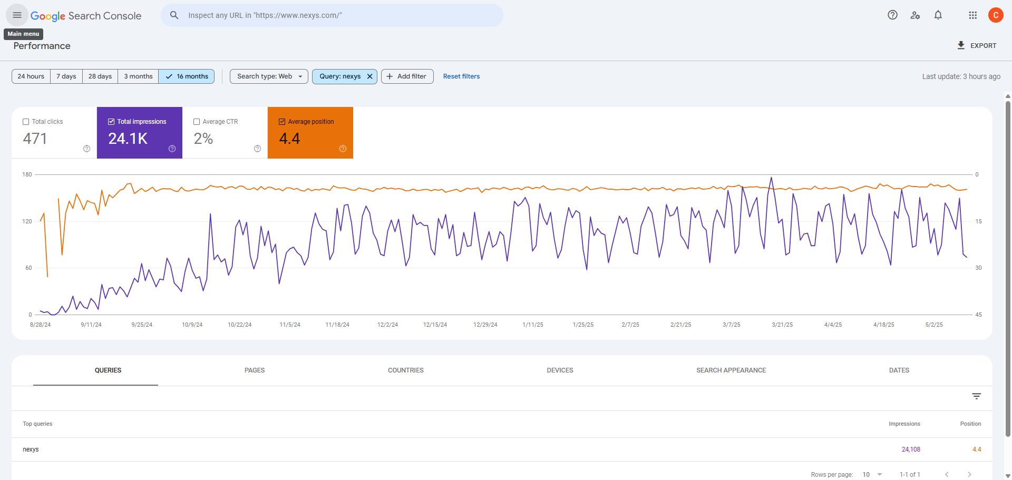Enable the Average CTR checkbox
This screenshot has height=480, width=1012.
(x=197, y=121)
